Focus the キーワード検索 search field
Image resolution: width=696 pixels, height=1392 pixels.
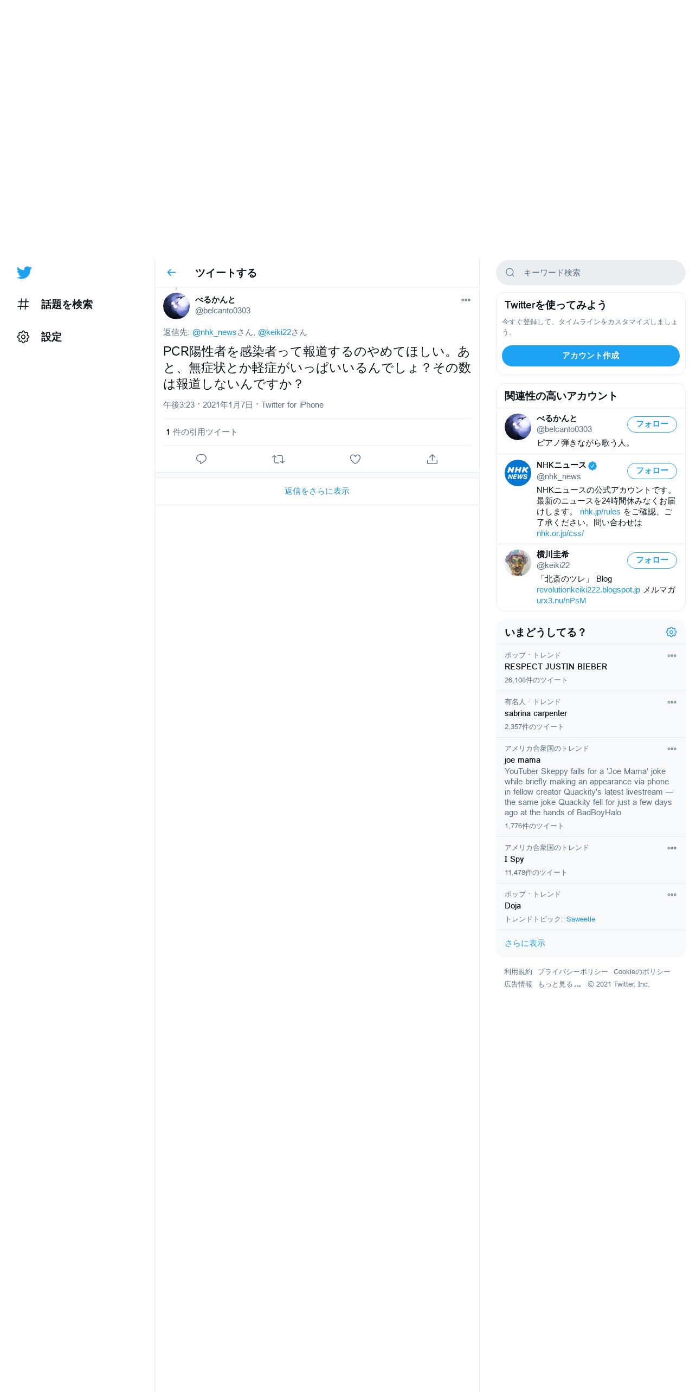pos(590,273)
